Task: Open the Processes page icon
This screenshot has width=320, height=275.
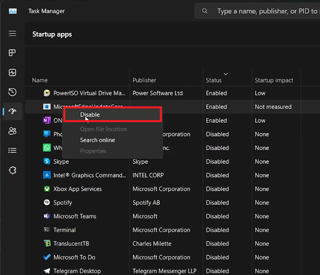Action: tap(12, 53)
